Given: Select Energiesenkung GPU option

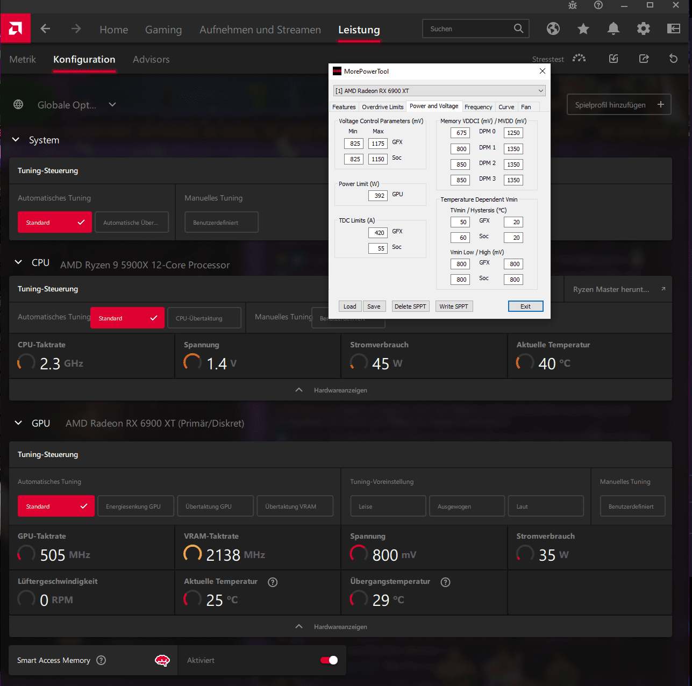Looking at the screenshot, I should (x=136, y=506).
